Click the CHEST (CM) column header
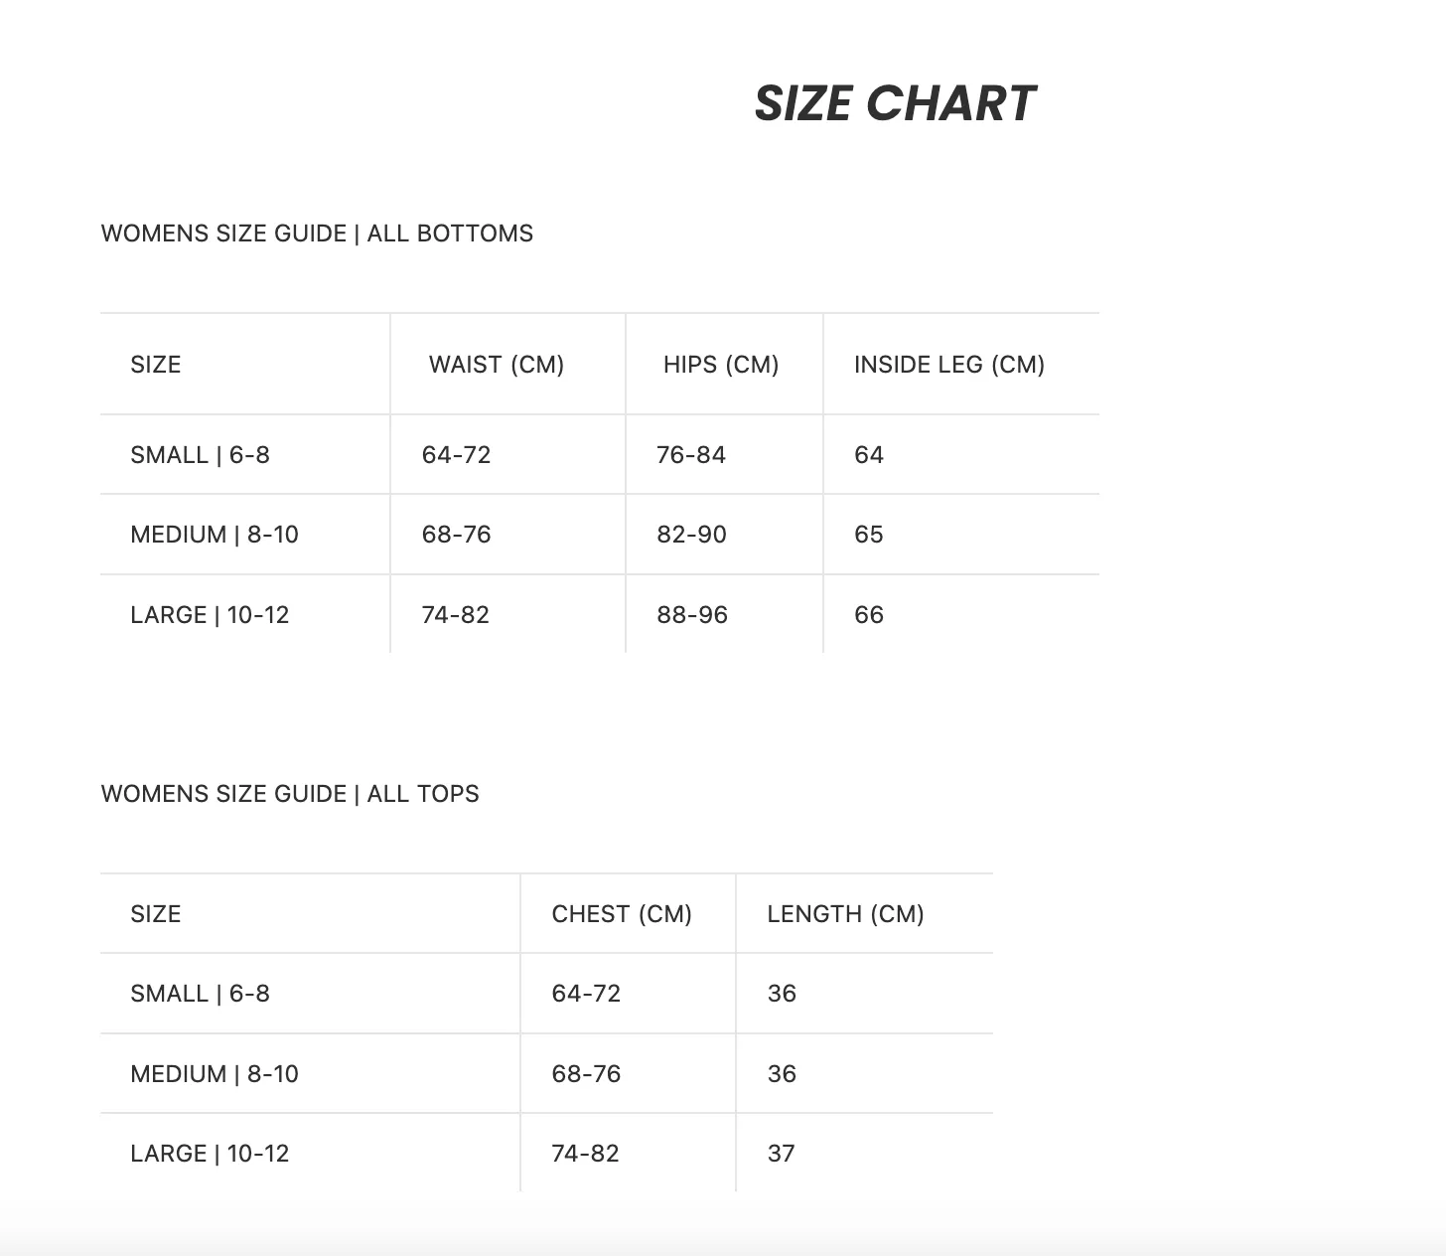The image size is (1446, 1256). click(622, 914)
